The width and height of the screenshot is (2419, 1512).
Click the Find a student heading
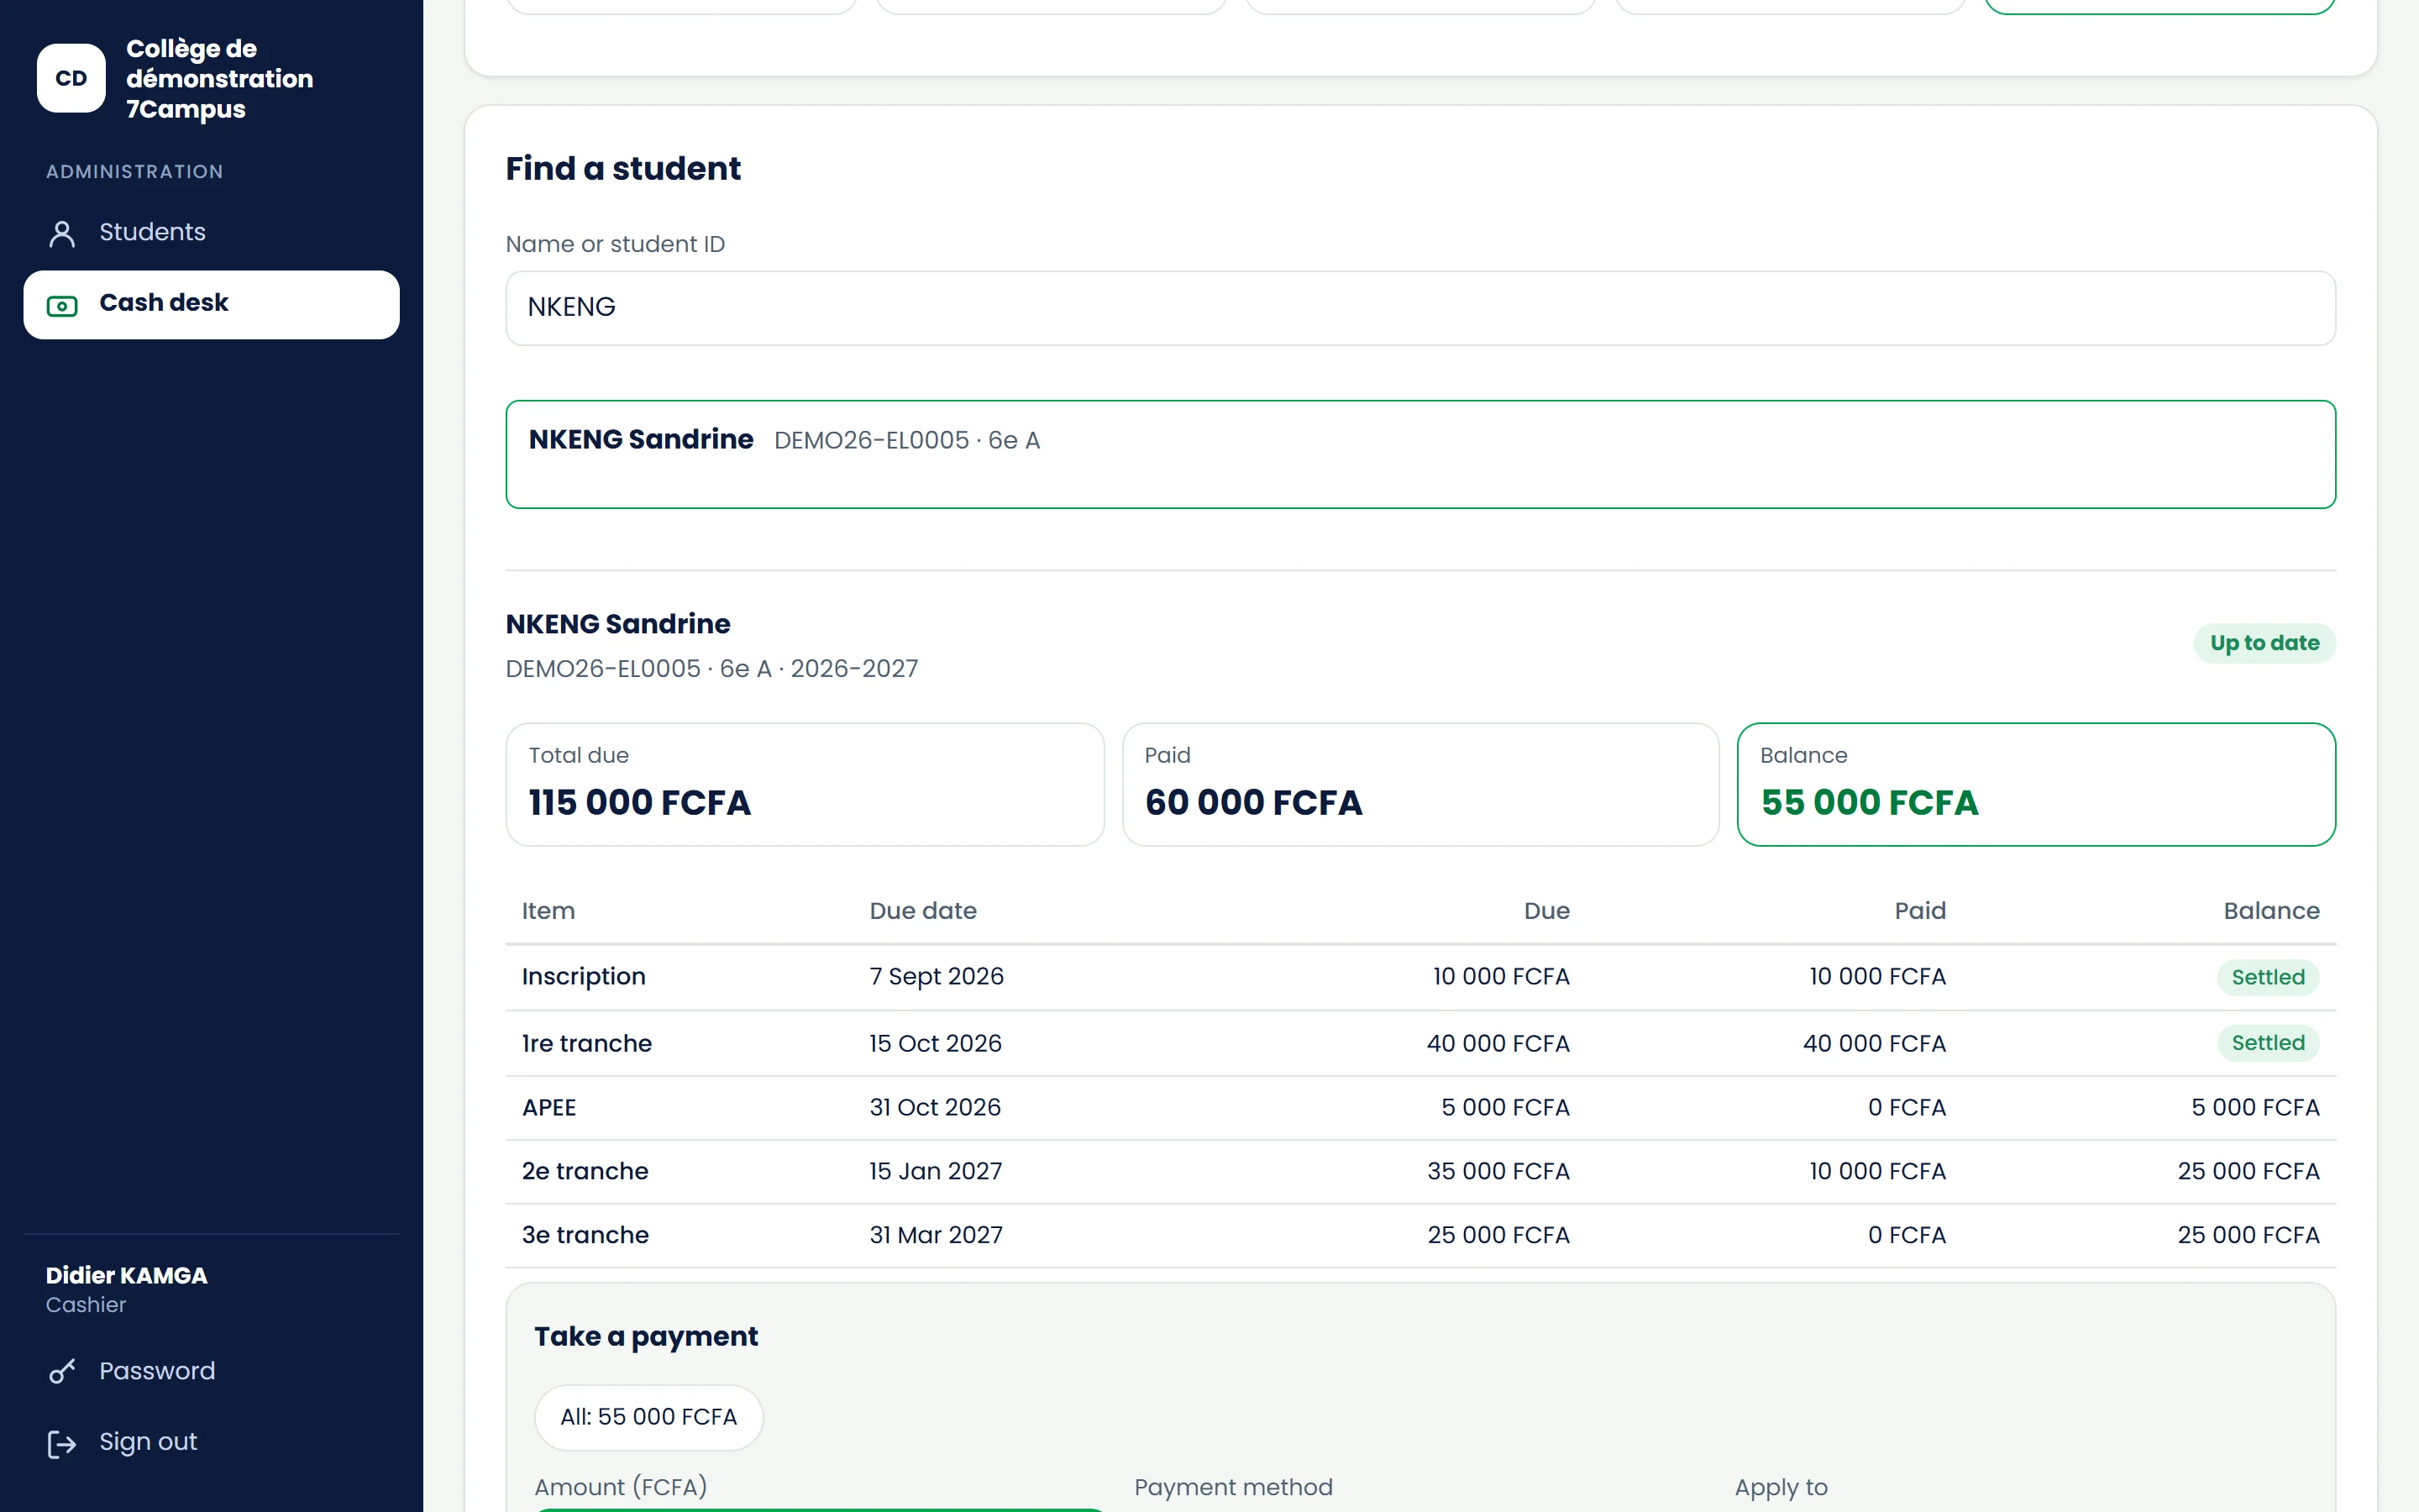click(x=622, y=168)
